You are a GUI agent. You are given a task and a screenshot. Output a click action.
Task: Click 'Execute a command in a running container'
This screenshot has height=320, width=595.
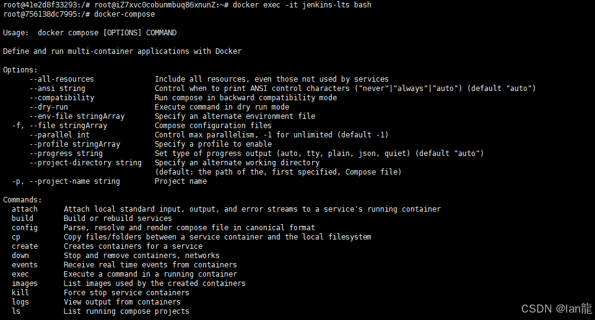[x=150, y=274]
